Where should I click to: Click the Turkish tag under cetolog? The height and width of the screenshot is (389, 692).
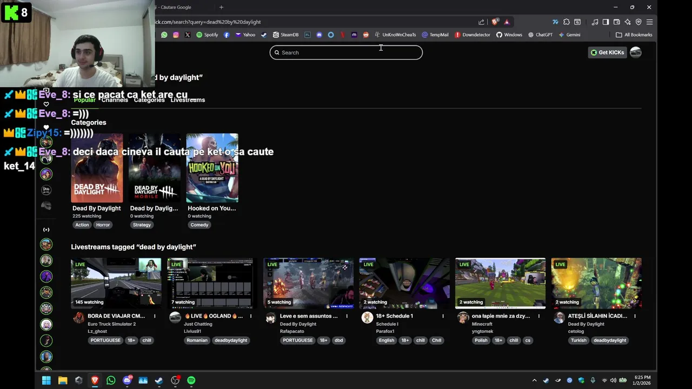(x=578, y=340)
